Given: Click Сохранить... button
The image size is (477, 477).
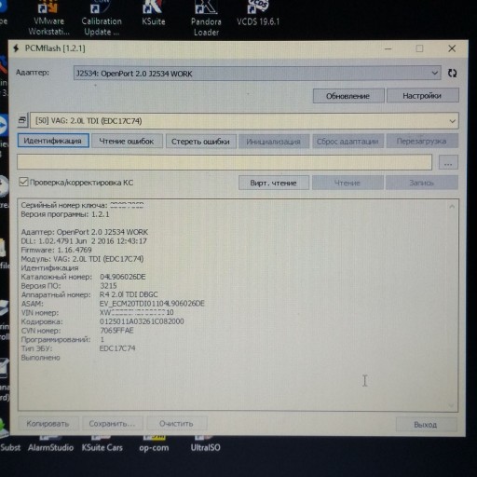Looking at the screenshot, I should tap(113, 424).
